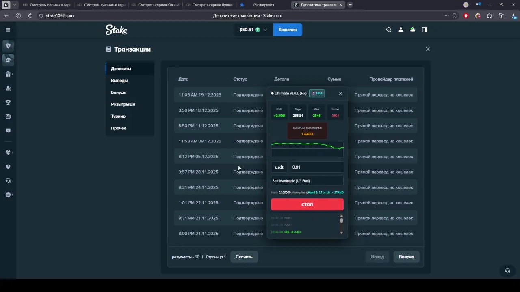The width and height of the screenshot is (520, 292).
Task: Click the Wager 266.54 stat
Action: [x=298, y=112]
